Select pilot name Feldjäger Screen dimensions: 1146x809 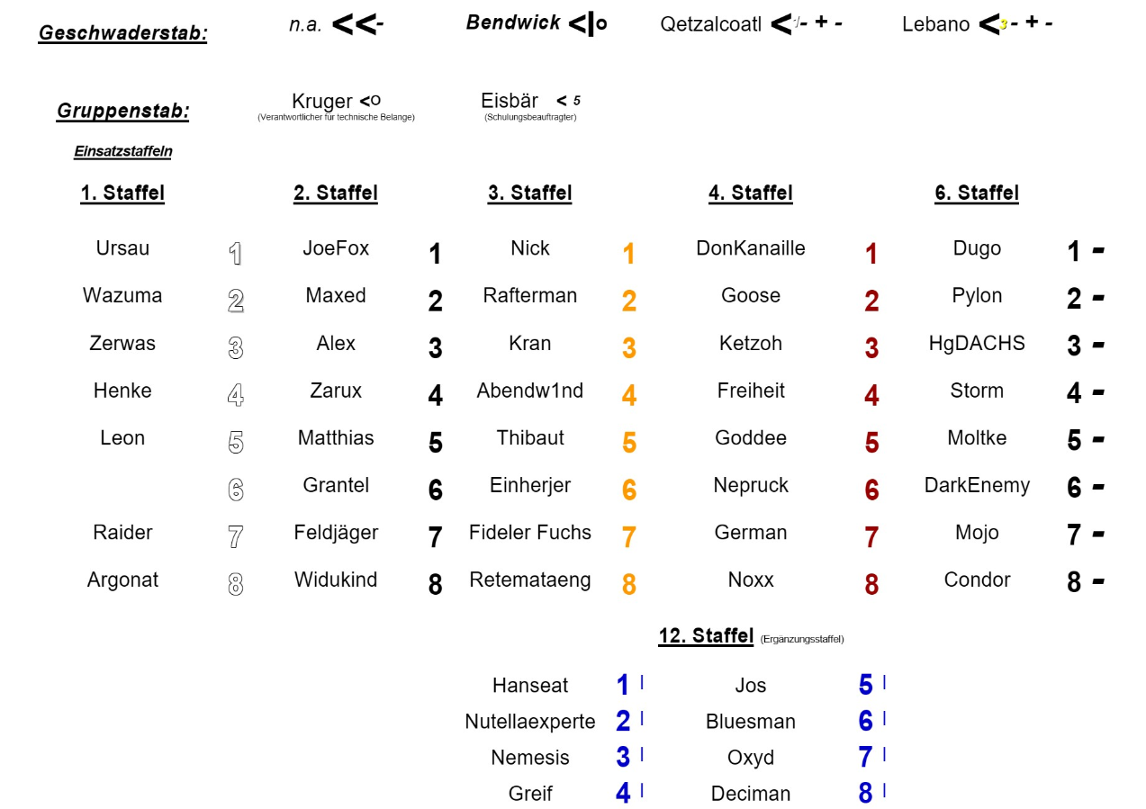336,533
